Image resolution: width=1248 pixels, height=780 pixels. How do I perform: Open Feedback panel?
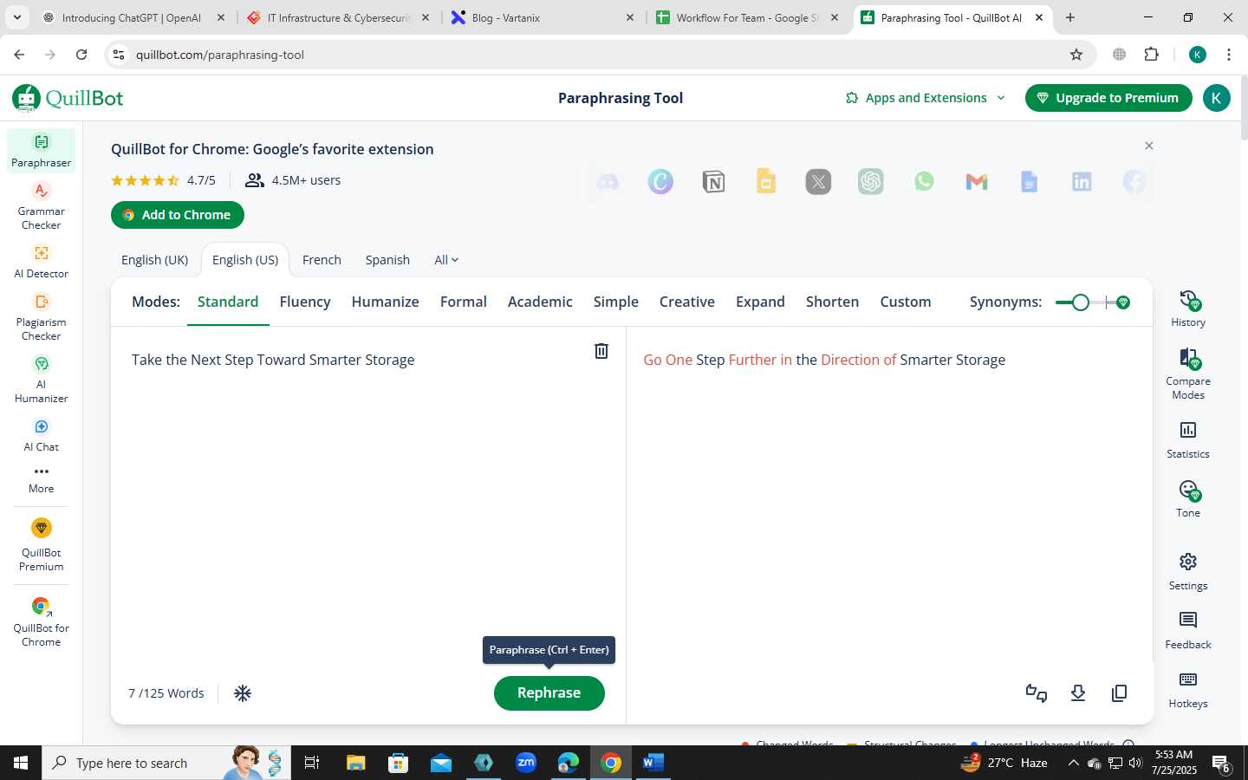(x=1188, y=630)
